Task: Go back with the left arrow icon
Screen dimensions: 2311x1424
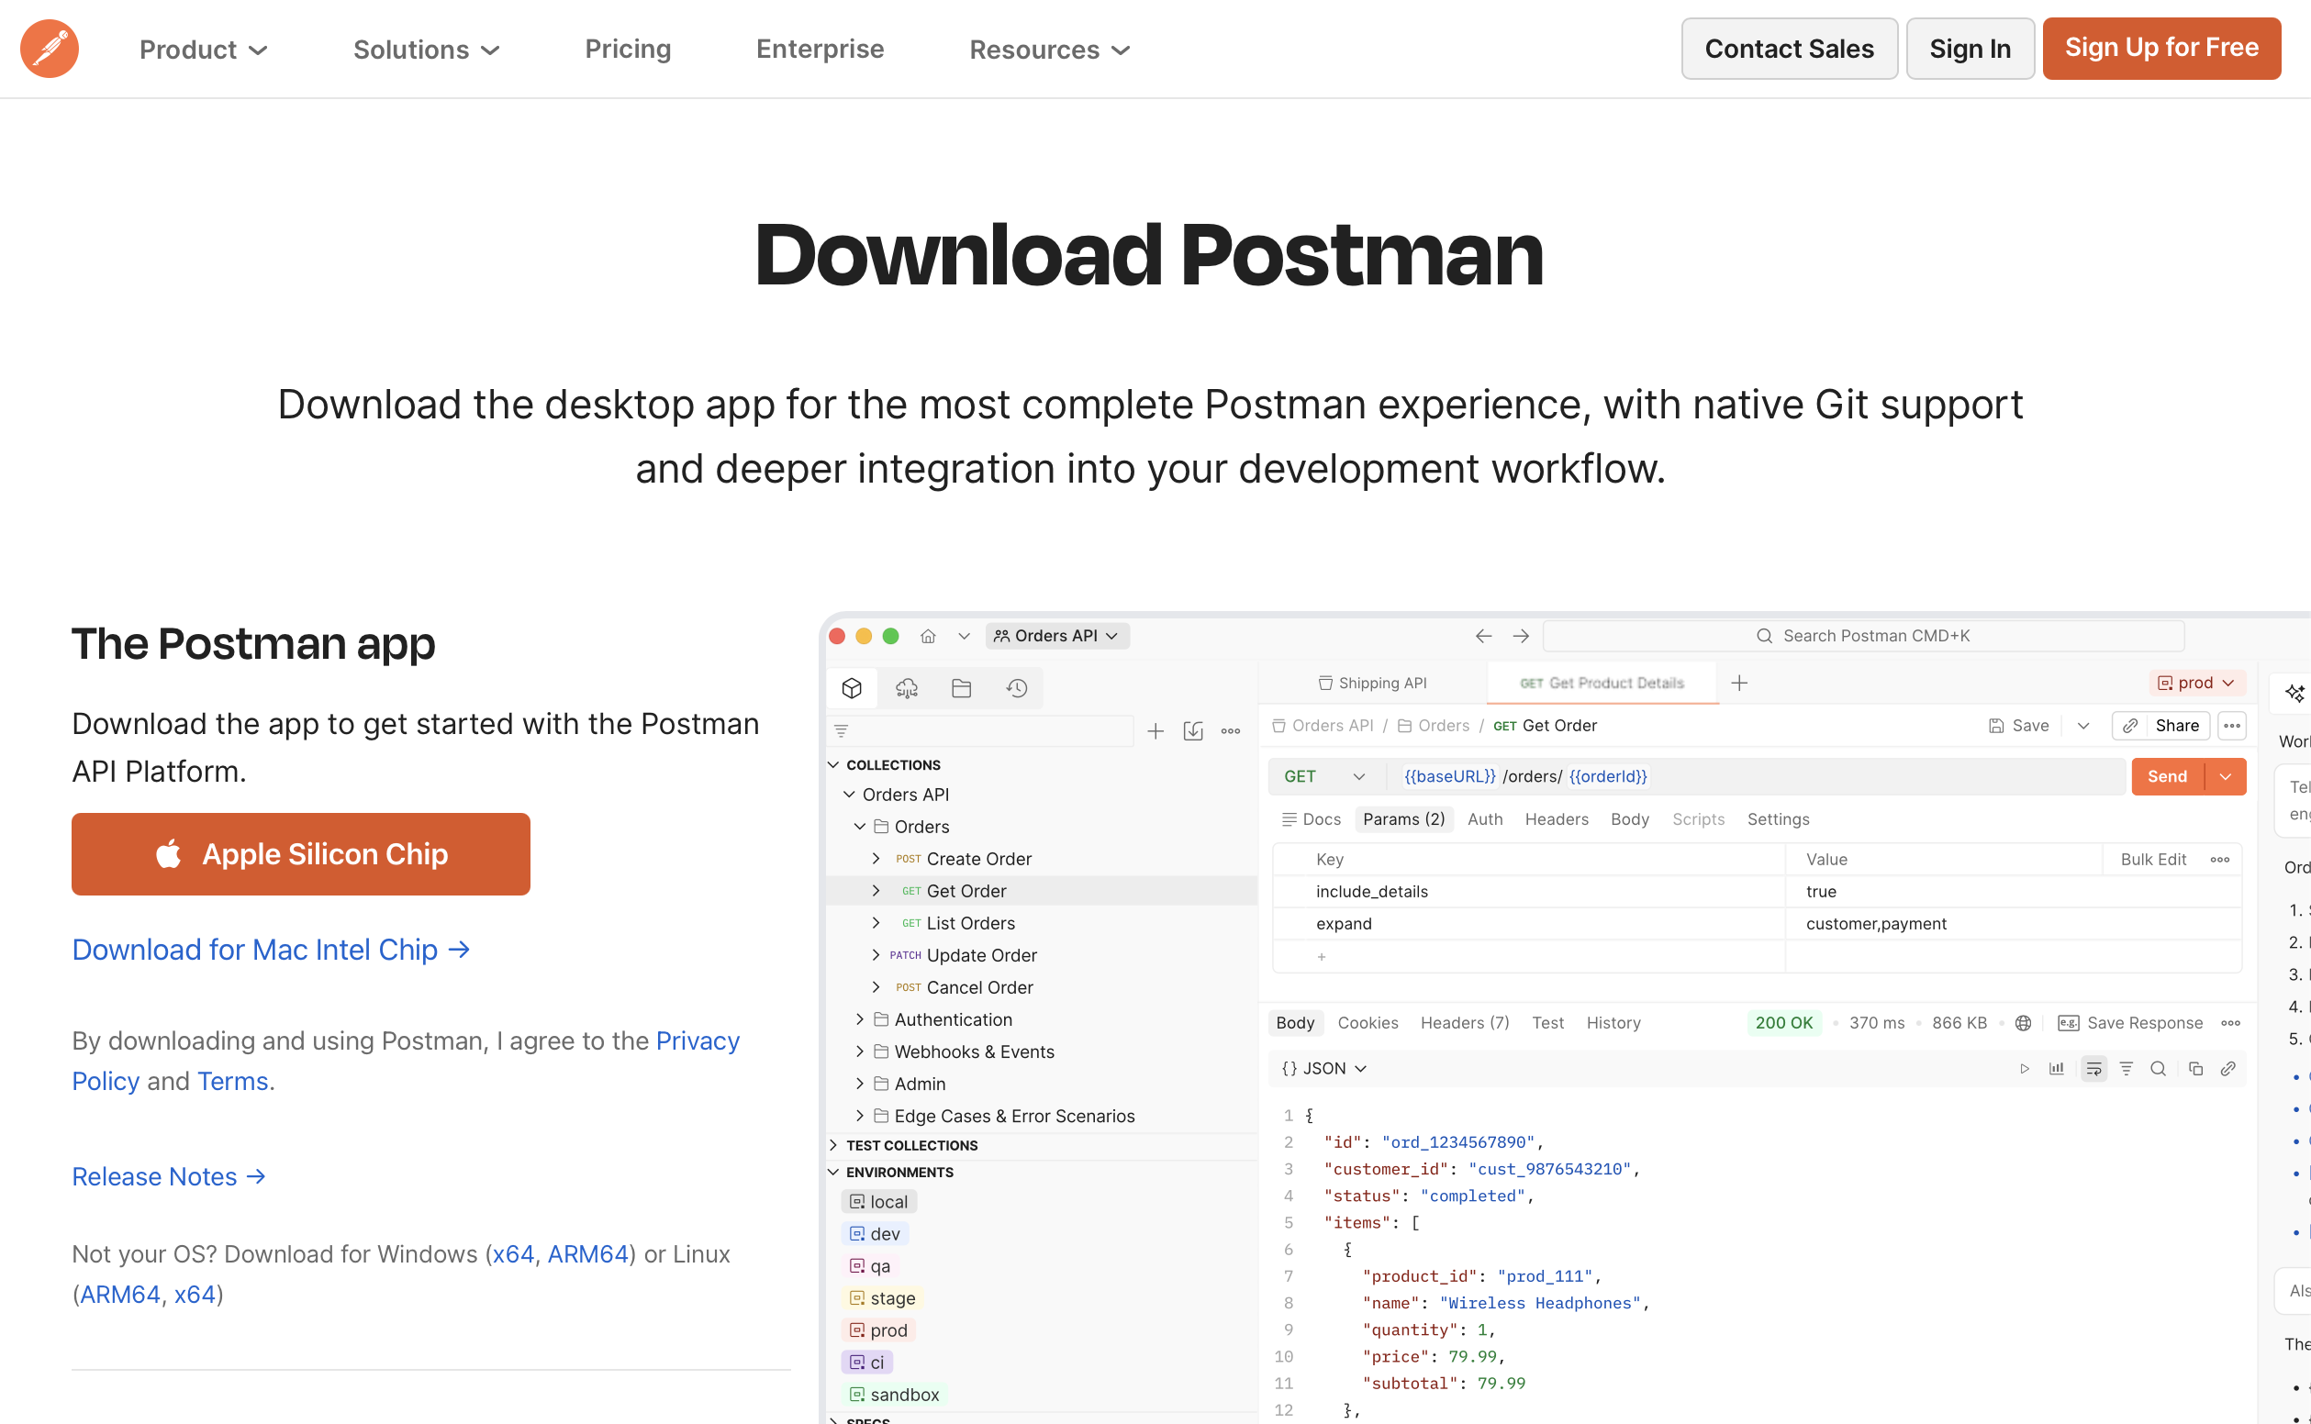Action: pyautogui.click(x=1483, y=636)
